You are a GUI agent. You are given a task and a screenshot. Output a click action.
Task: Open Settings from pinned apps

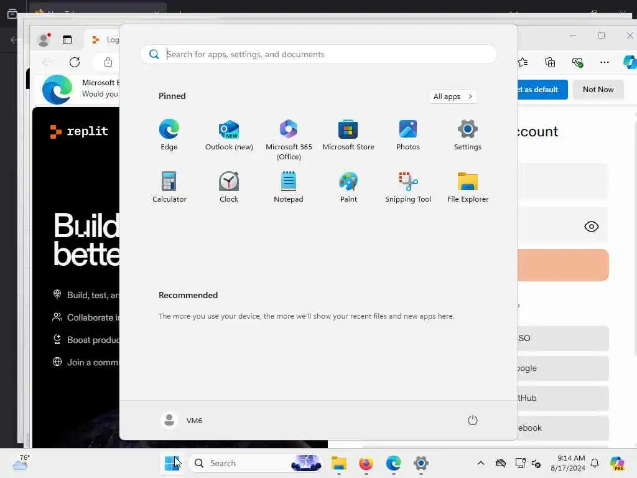tap(468, 135)
